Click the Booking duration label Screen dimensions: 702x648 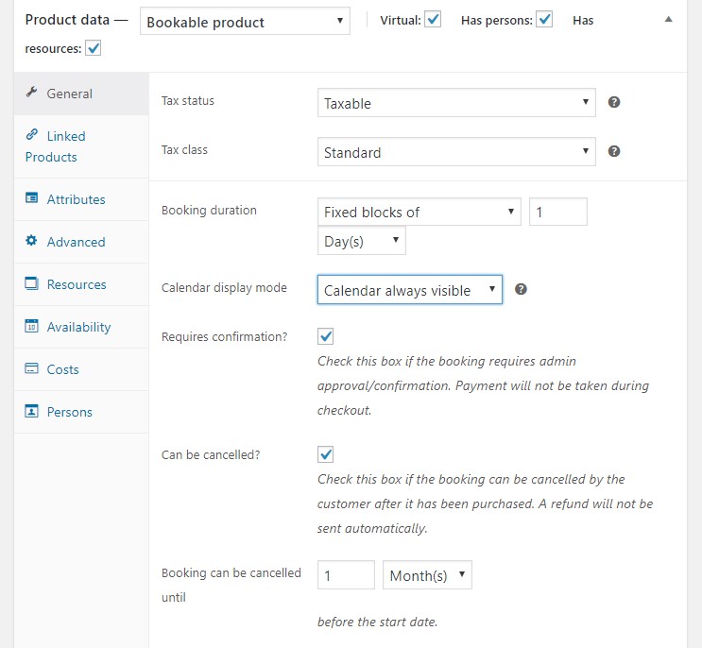click(x=209, y=211)
